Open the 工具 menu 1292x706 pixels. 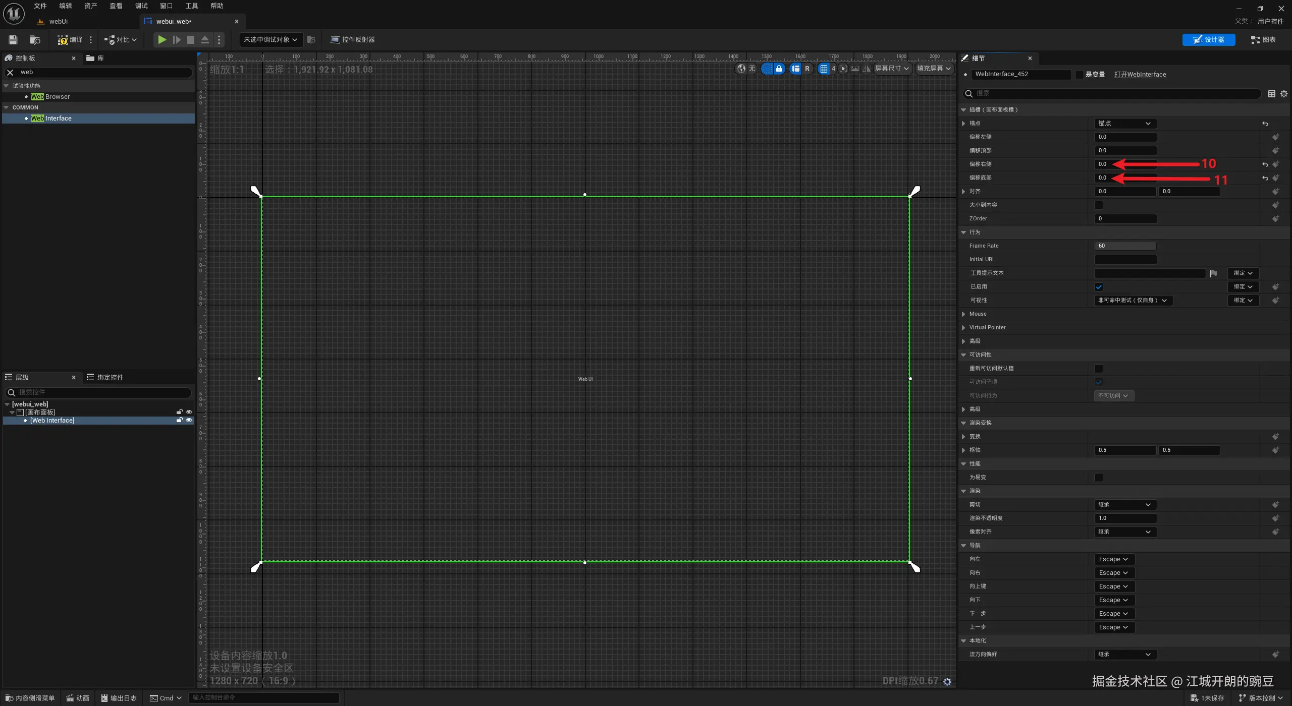(x=191, y=6)
